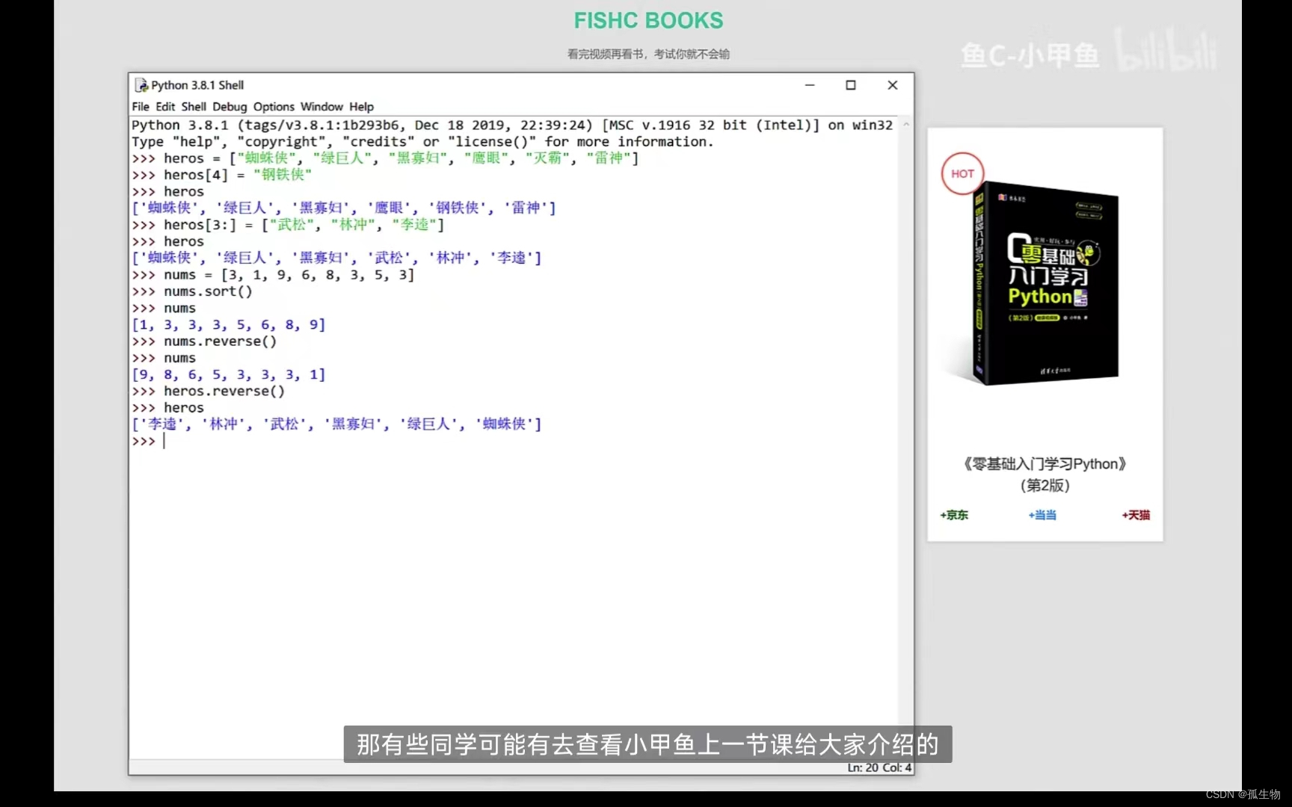Open the Debug menu
Screen dimensions: 1292x807
coord(229,106)
